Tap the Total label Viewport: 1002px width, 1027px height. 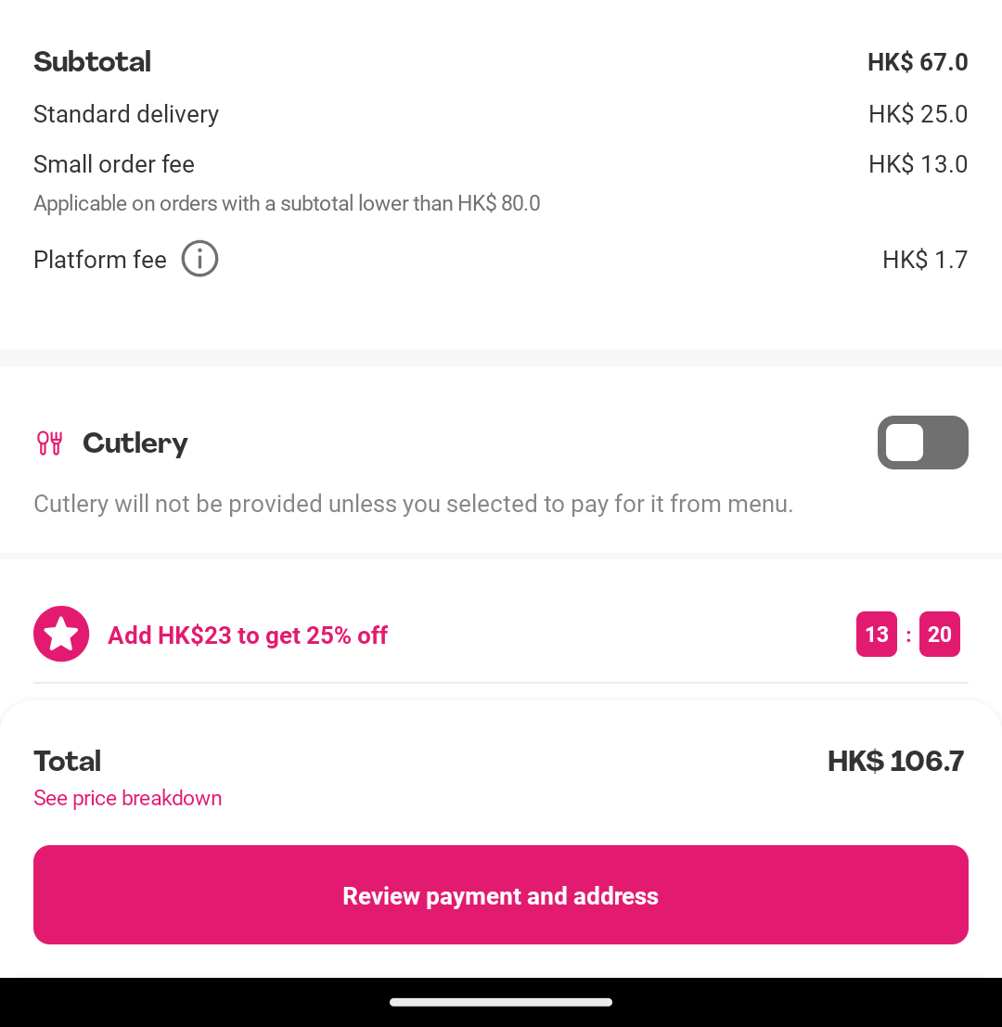68,761
